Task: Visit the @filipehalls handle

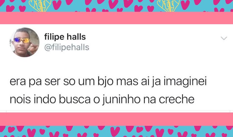Action: [x=67, y=47]
